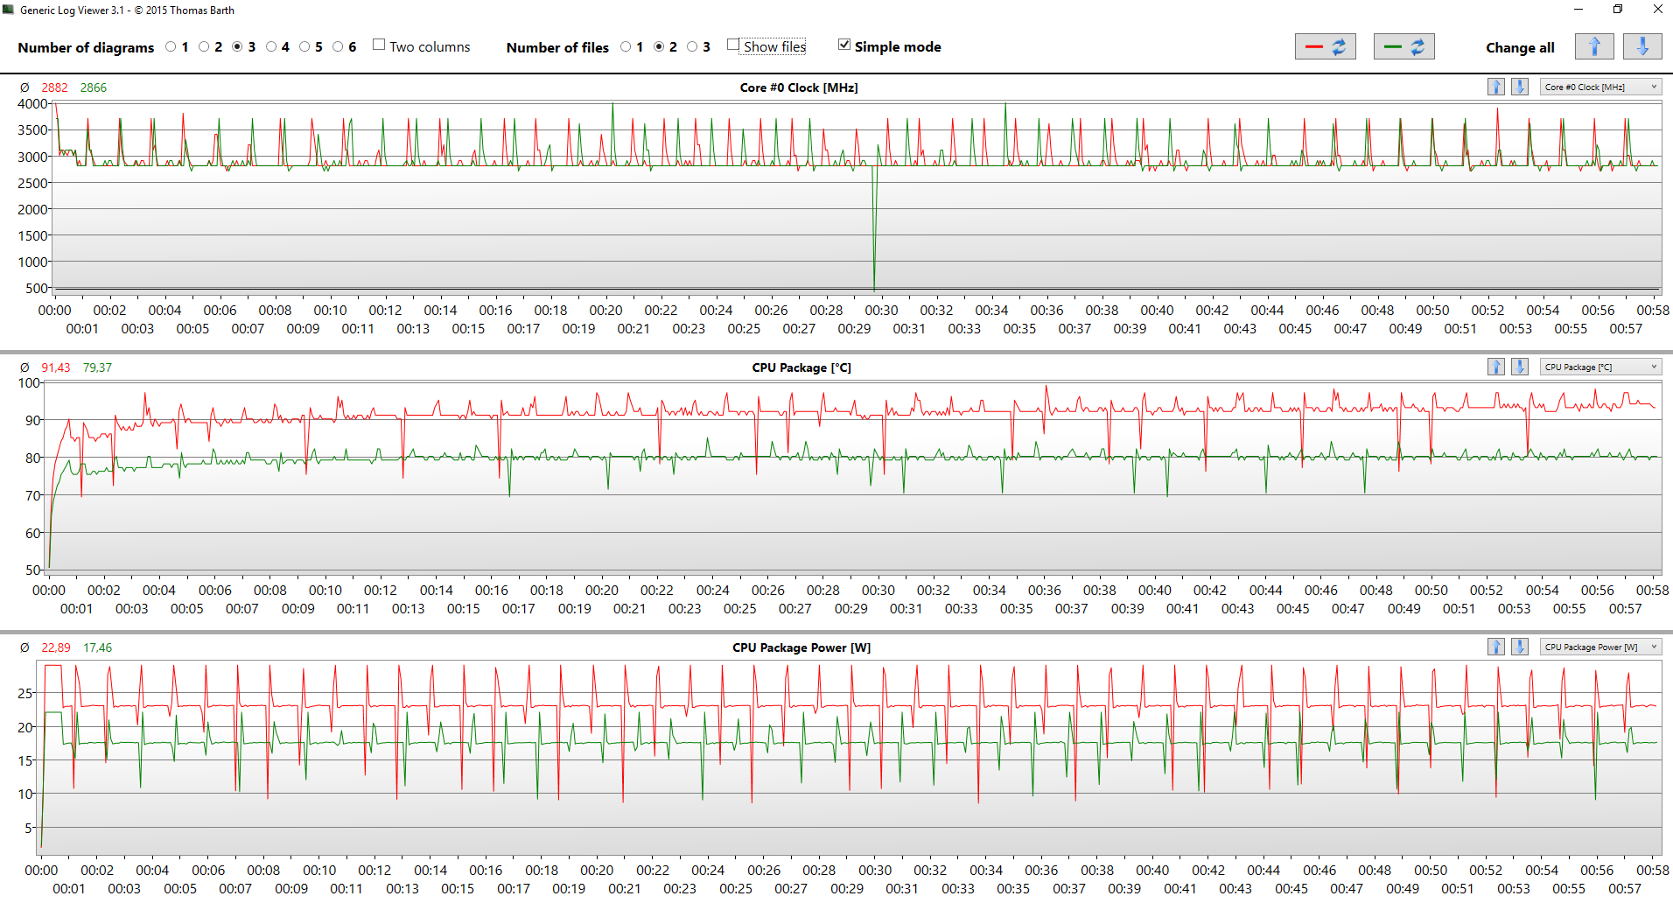
Task: Click the red file swap button
Action: [x=1325, y=47]
